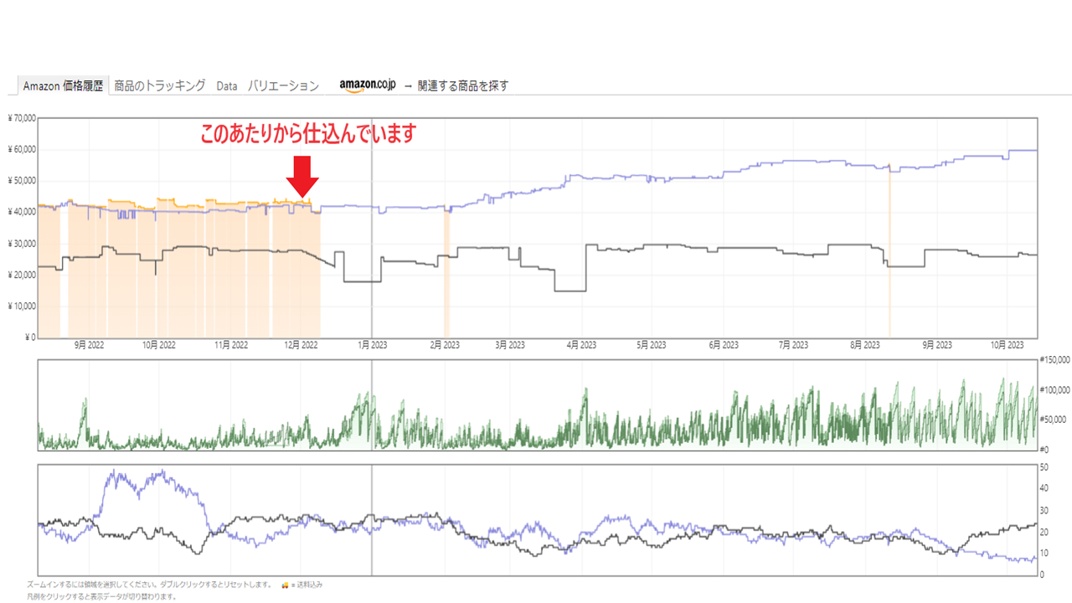Click the 9月 2023 date label

pos(937,345)
